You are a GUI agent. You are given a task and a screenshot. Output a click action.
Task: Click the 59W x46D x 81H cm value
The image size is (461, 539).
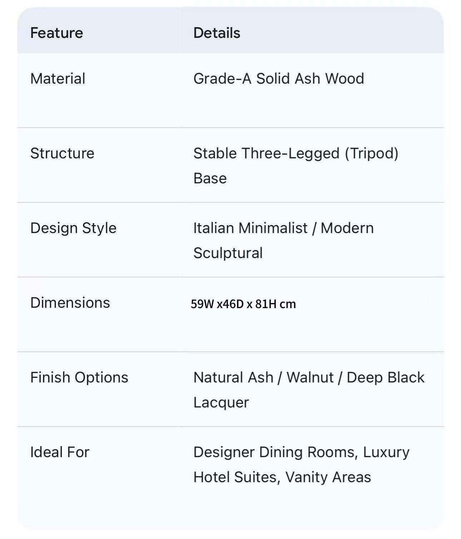coord(243,304)
